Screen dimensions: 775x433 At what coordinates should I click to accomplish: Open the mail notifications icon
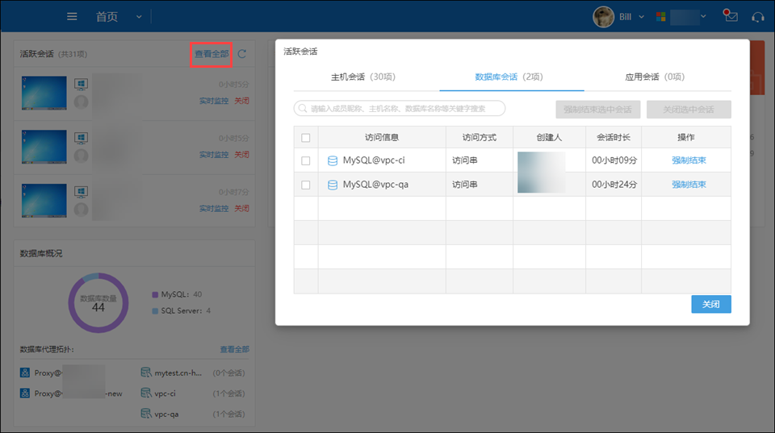tap(731, 16)
